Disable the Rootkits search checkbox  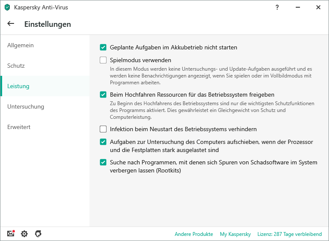coord(103,162)
